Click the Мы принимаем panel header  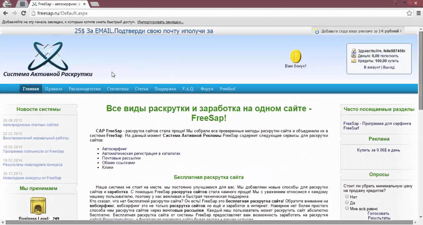click(x=38, y=188)
